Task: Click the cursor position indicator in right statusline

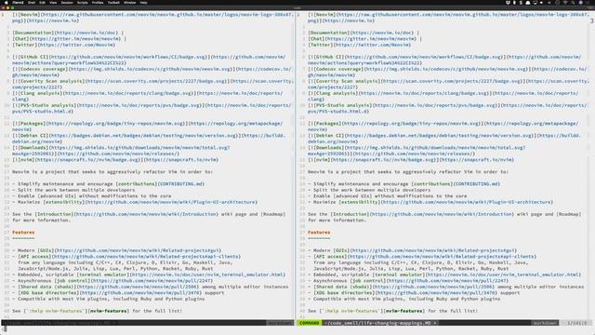Action: [576, 323]
